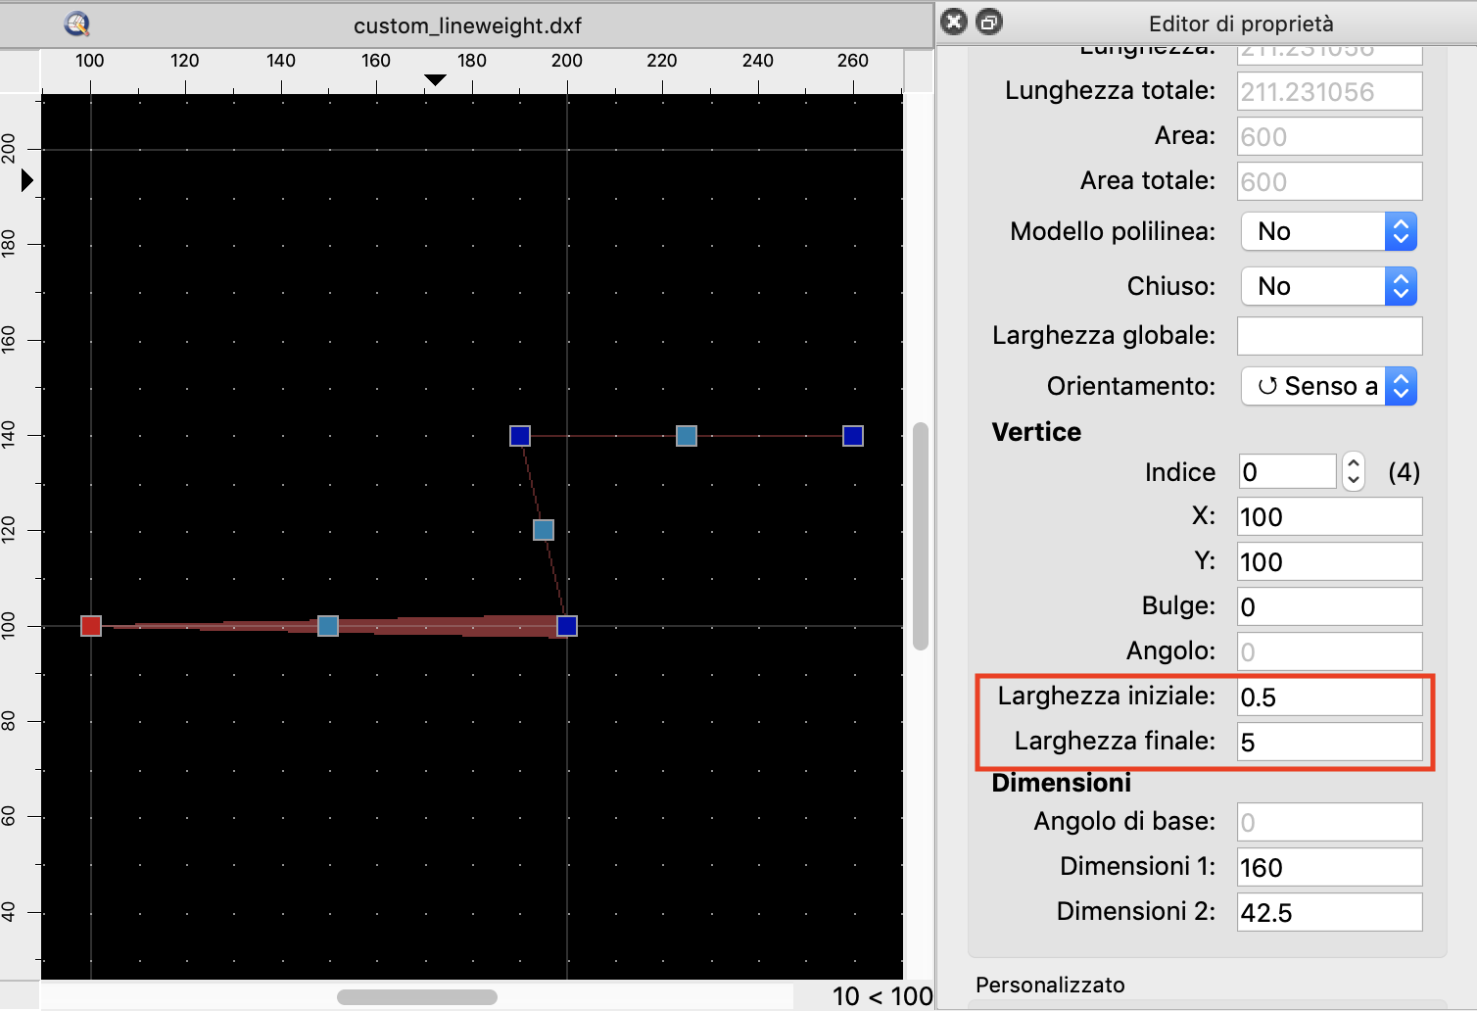The width and height of the screenshot is (1477, 1011).
Task: Click the drawing's vertical scrollbar thumb
Action: (x=920, y=536)
